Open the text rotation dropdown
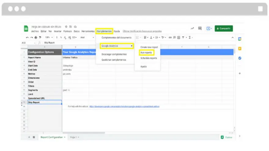 click(164, 37)
